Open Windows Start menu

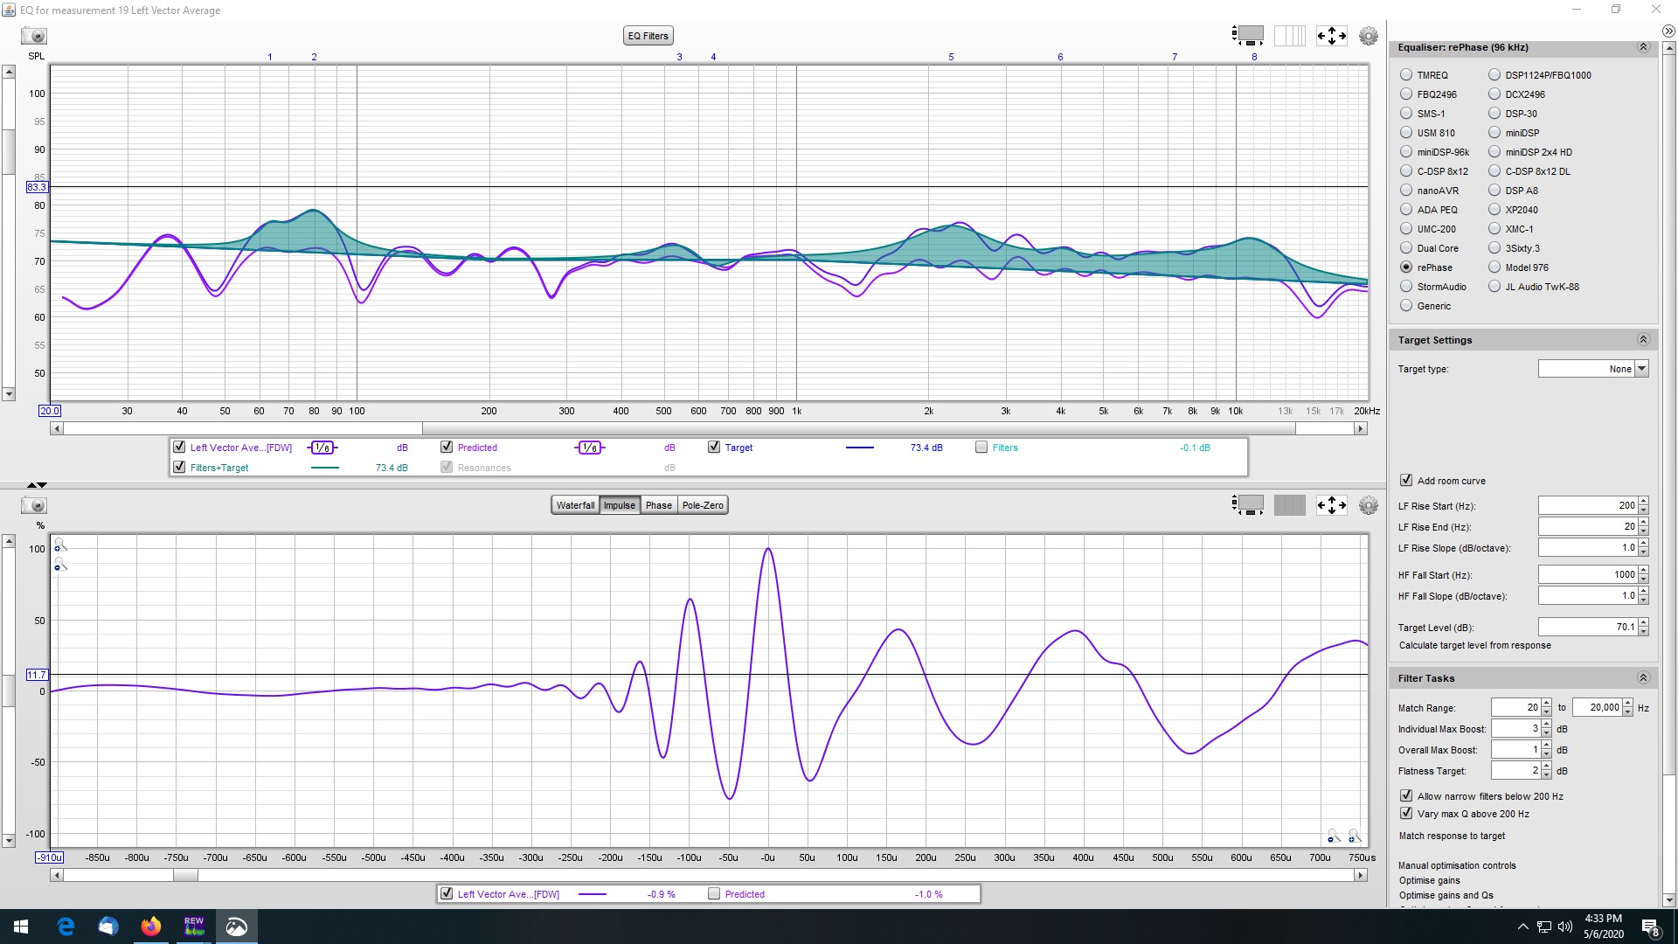point(21,927)
